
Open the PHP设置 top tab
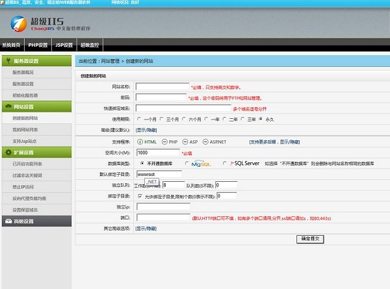[38, 45]
